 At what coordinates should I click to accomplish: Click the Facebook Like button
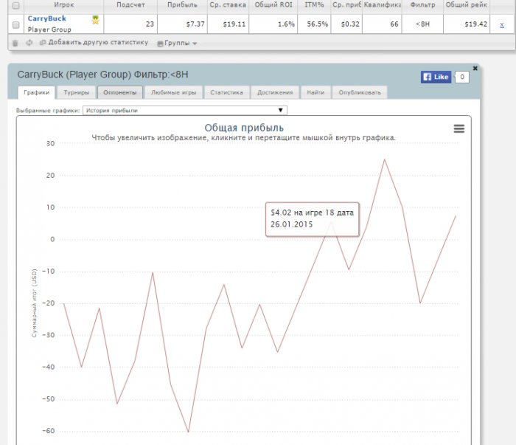(x=436, y=77)
